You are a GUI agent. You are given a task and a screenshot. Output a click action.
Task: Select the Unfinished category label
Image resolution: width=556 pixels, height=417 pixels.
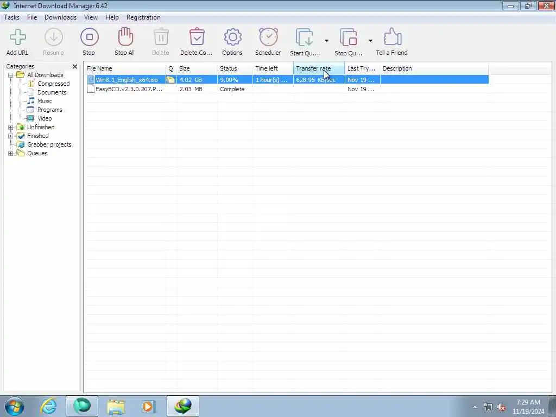(x=41, y=127)
